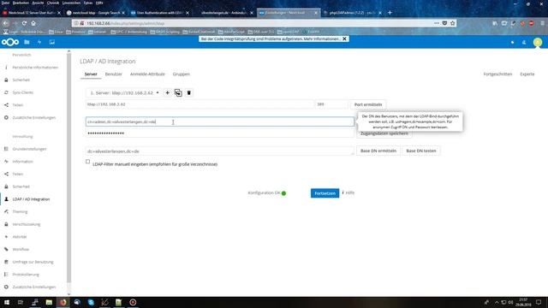Open the contacts icon in the Nextcloud header
The height and width of the screenshot is (308, 548).
(524, 42)
